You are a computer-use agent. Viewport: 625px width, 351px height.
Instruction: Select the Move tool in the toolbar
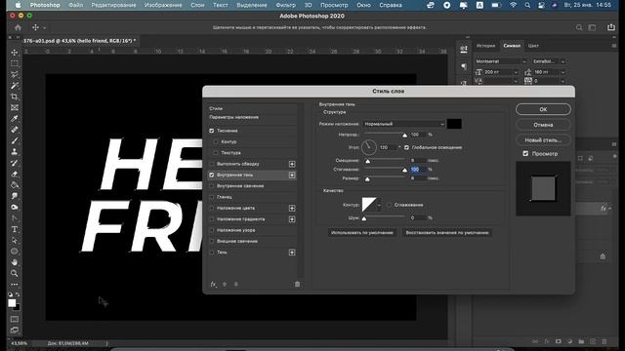(15, 53)
